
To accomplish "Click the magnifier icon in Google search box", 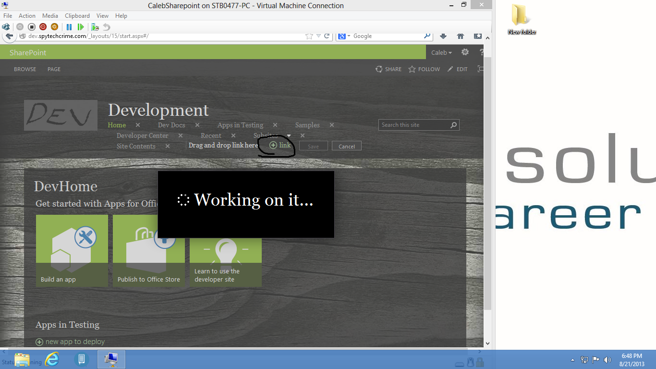I will (x=427, y=36).
